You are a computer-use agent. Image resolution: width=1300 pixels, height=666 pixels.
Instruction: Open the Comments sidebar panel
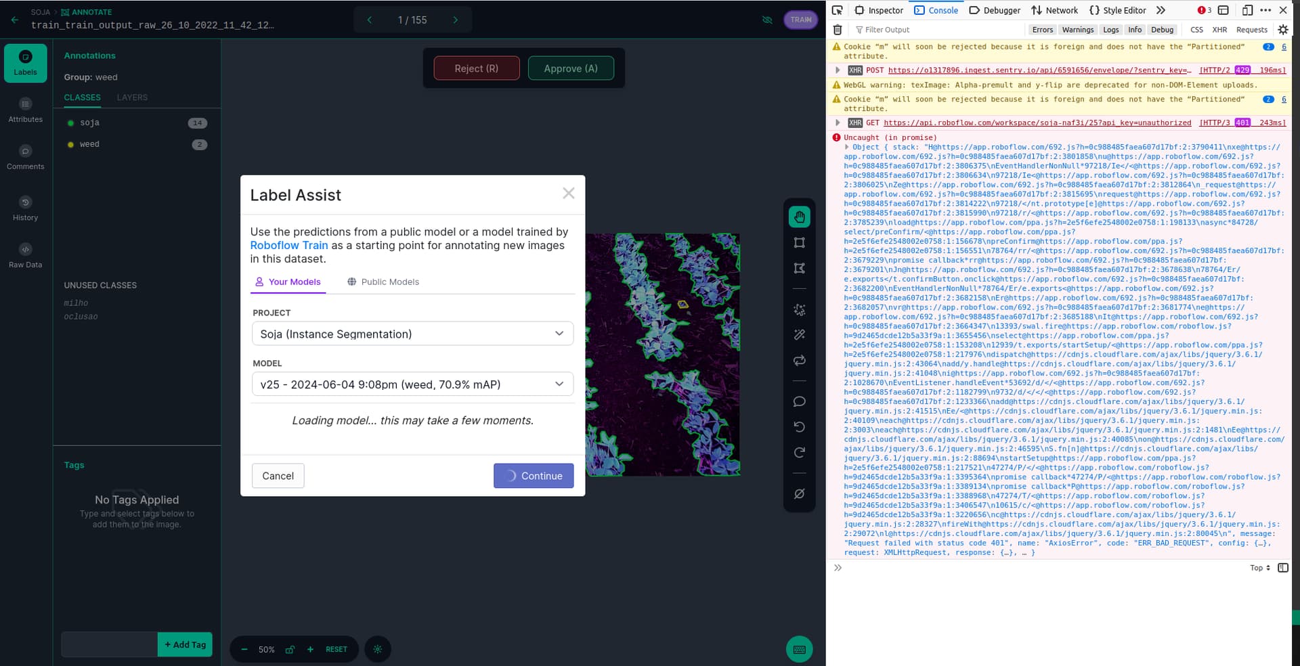pos(26,158)
